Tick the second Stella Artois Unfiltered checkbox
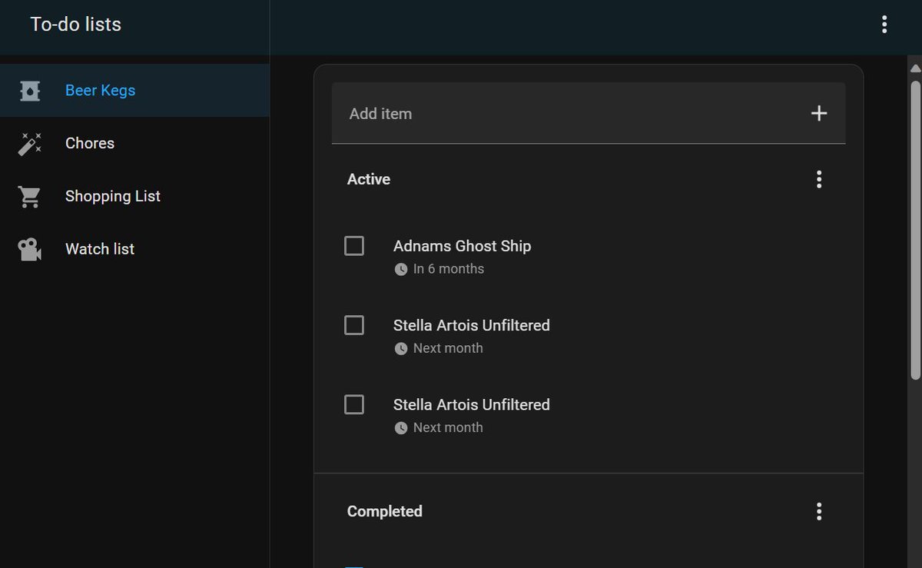This screenshot has width=922, height=568. 354,404
